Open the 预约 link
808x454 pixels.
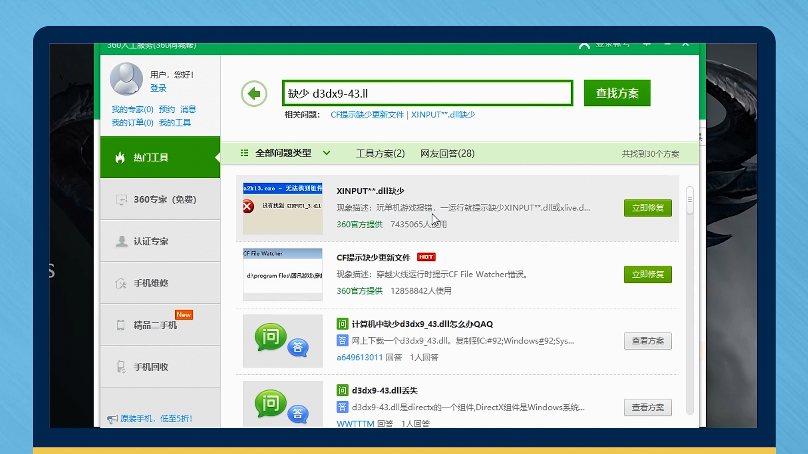[167, 109]
